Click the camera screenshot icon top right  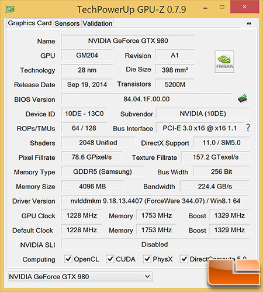click(249, 23)
